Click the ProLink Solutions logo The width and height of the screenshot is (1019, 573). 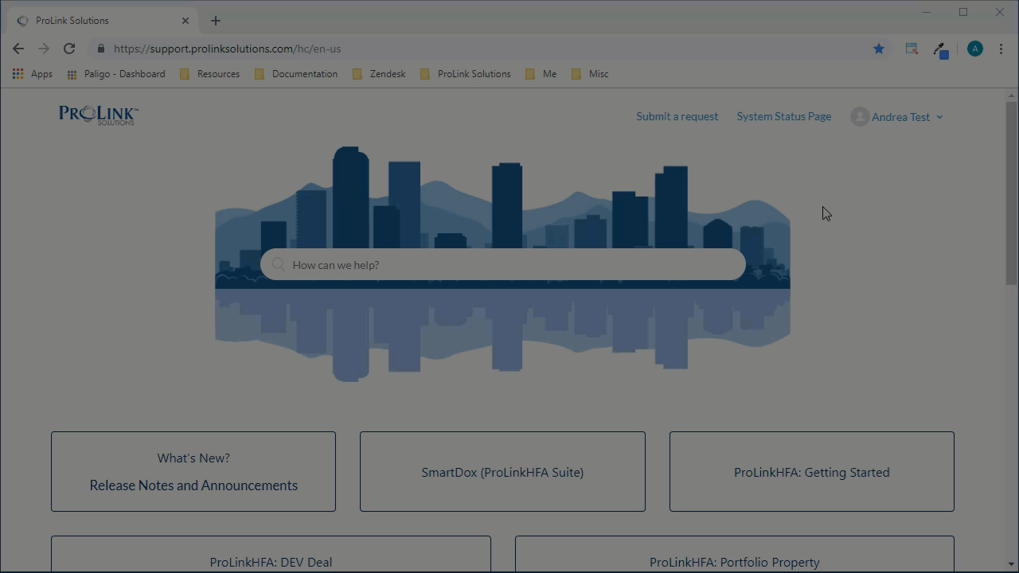pyautogui.click(x=97, y=115)
